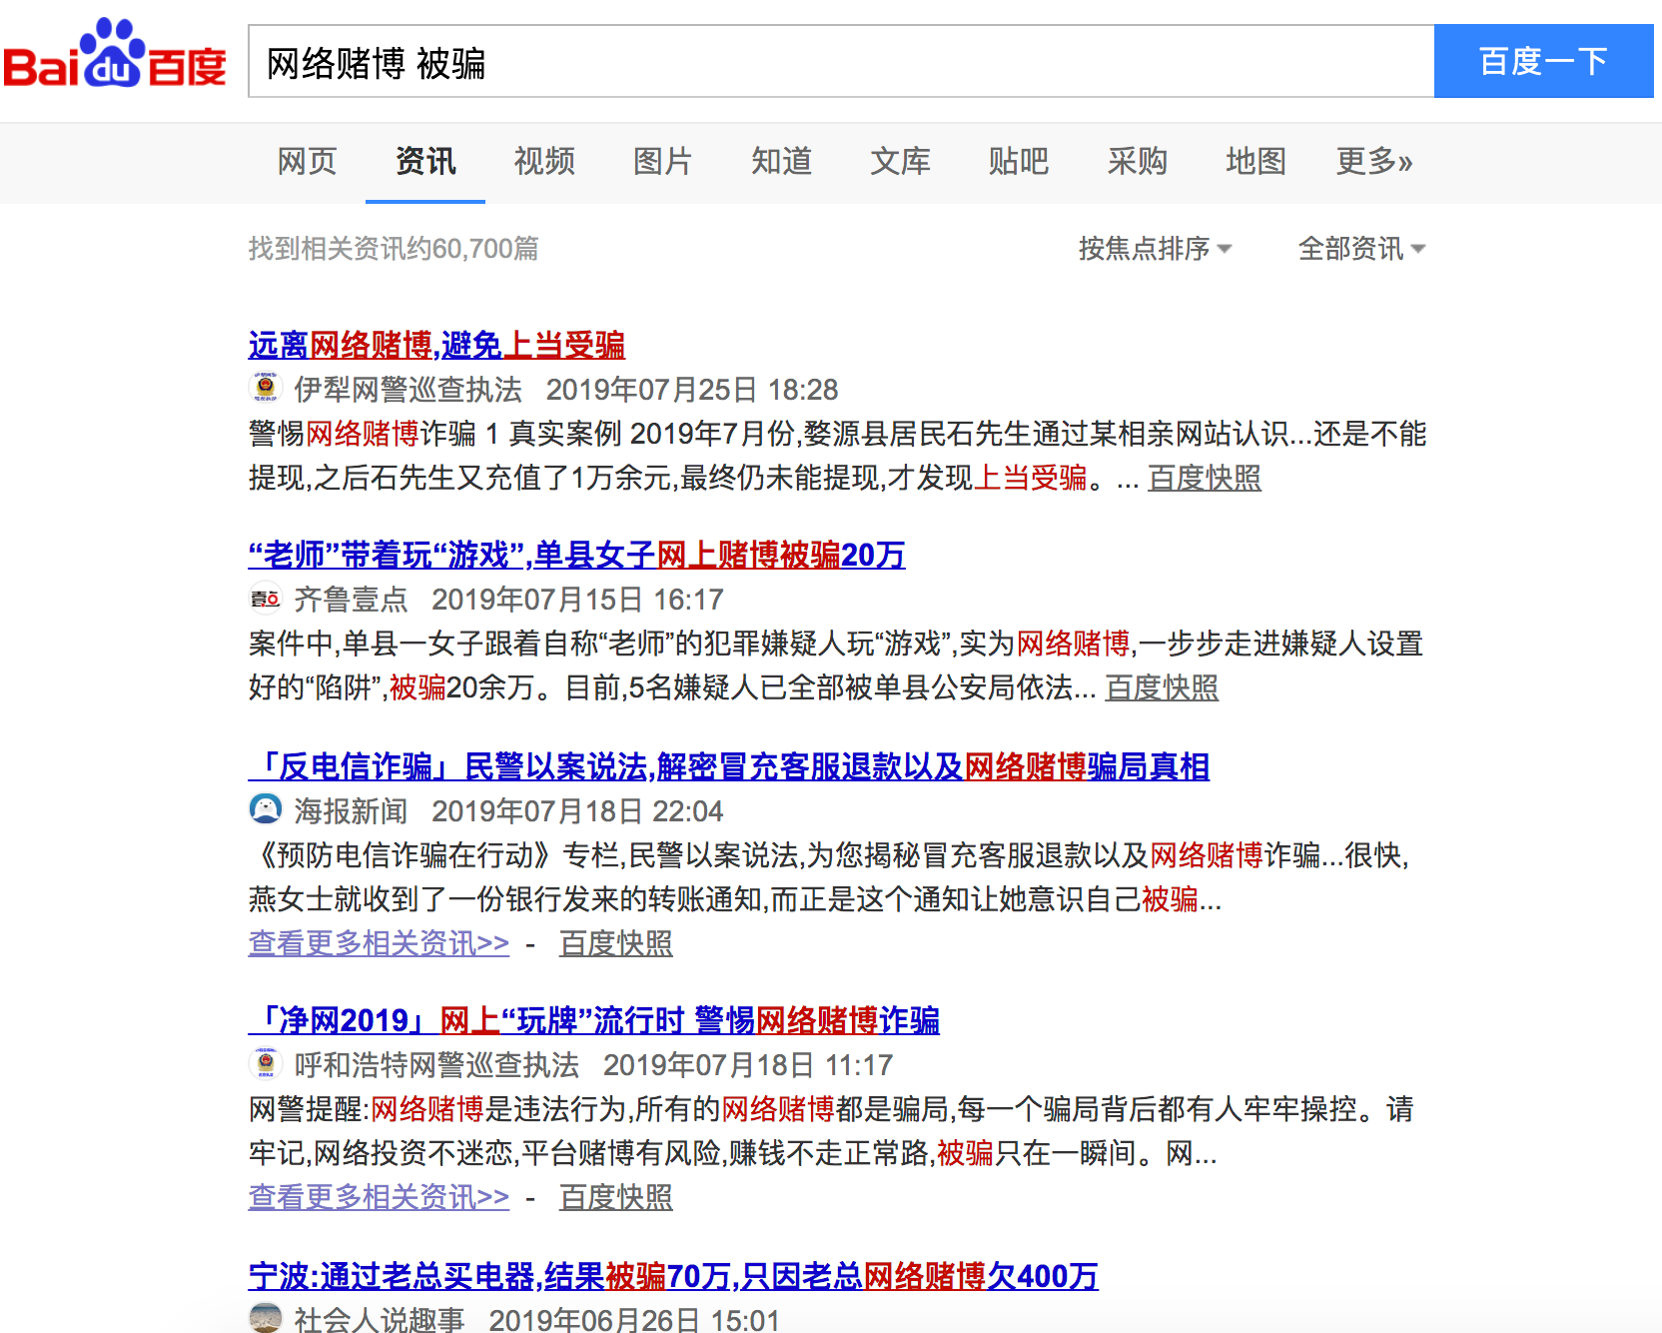Go to the 知道 tab
1662x1333 pixels.
tap(782, 161)
